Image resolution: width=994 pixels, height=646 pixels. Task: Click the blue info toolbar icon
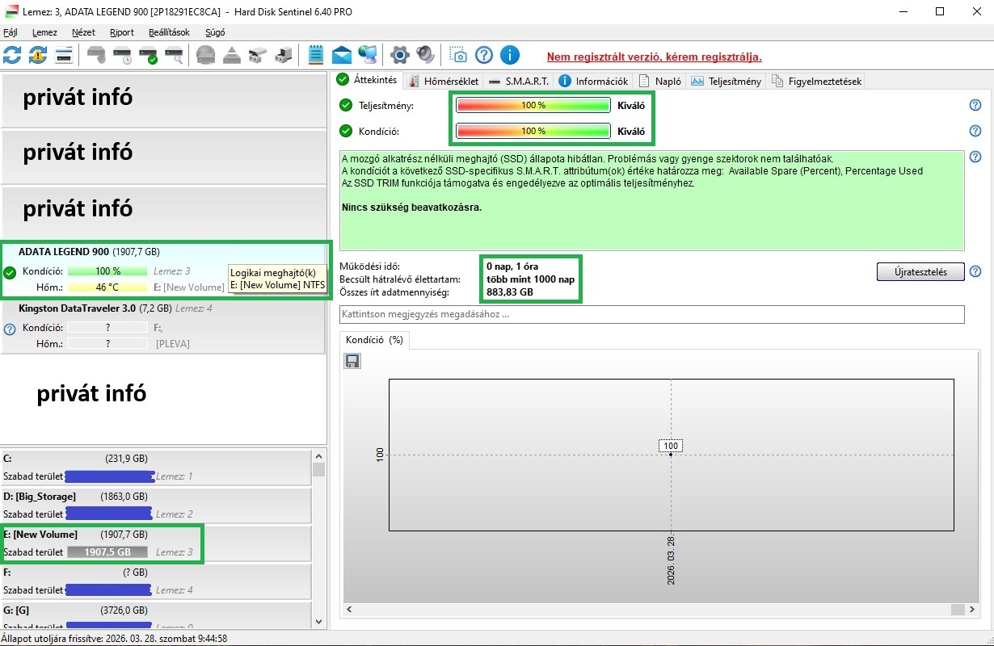click(x=510, y=55)
